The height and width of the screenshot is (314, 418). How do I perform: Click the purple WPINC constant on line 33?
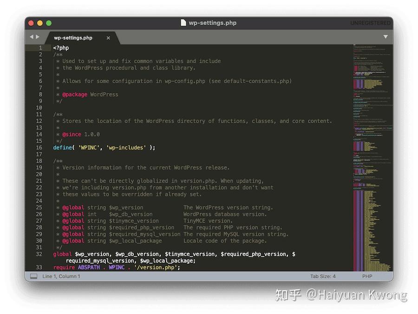pyautogui.click(x=117, y=268)
